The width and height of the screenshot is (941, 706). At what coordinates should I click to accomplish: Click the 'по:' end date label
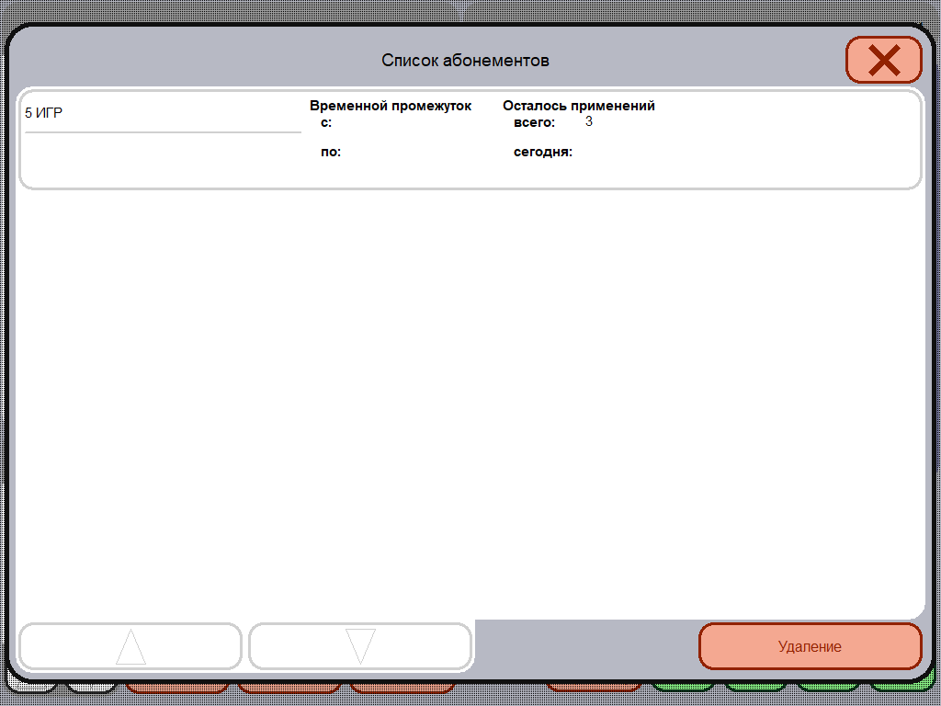[x=331, y=153]
